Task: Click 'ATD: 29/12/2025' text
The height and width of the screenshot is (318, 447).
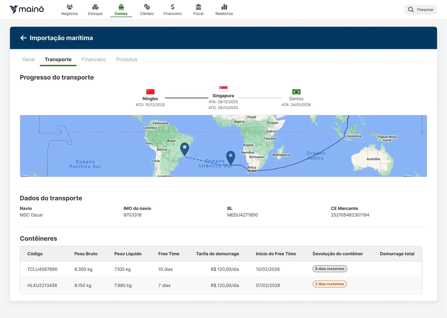Action: point(223,108)
